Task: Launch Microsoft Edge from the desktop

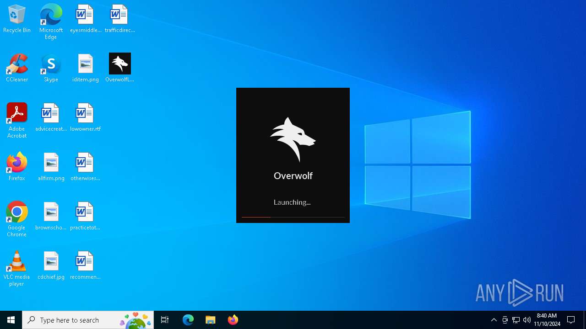Action: click(51, 21)
